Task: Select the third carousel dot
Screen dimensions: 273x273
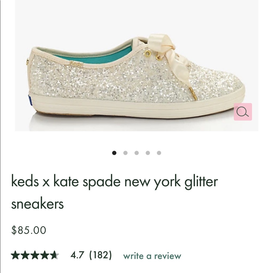Action: pos(136,153)
